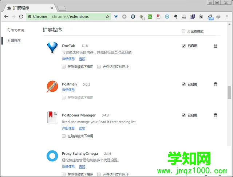Click the blue SELECT-code toolbar icon
This screenshot has width=233, height=177.
pos(193,17)
